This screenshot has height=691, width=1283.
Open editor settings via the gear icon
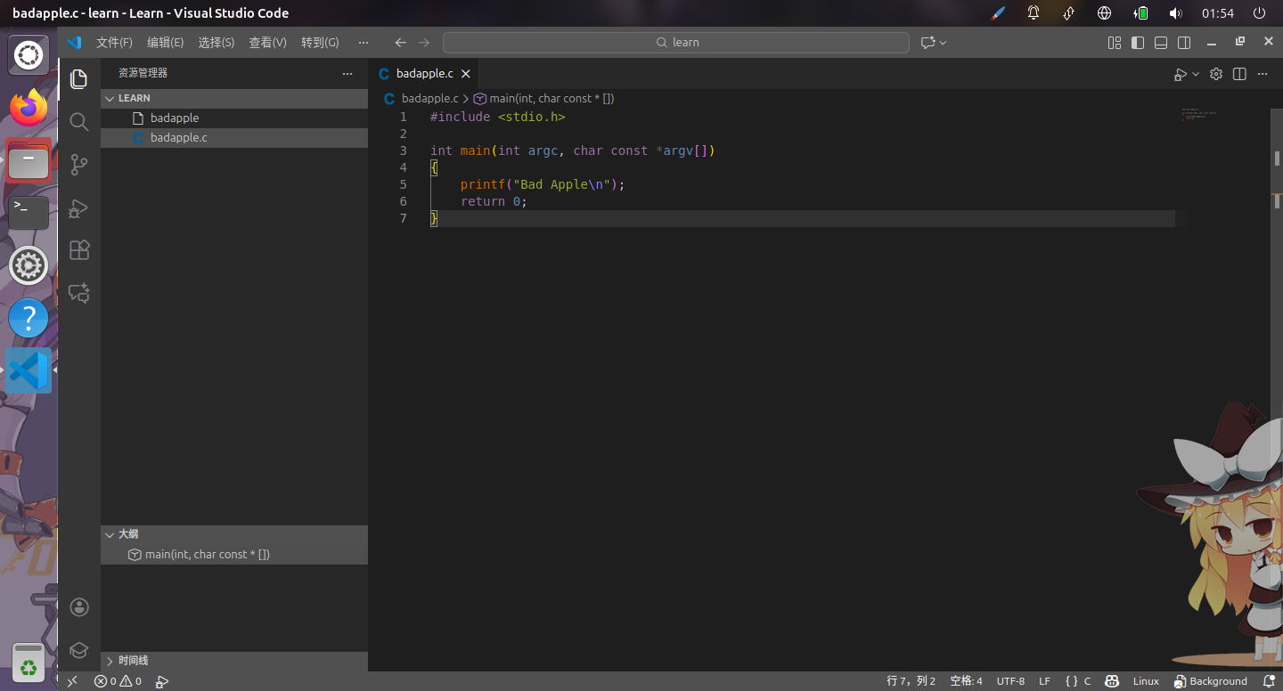point(1215,74)
